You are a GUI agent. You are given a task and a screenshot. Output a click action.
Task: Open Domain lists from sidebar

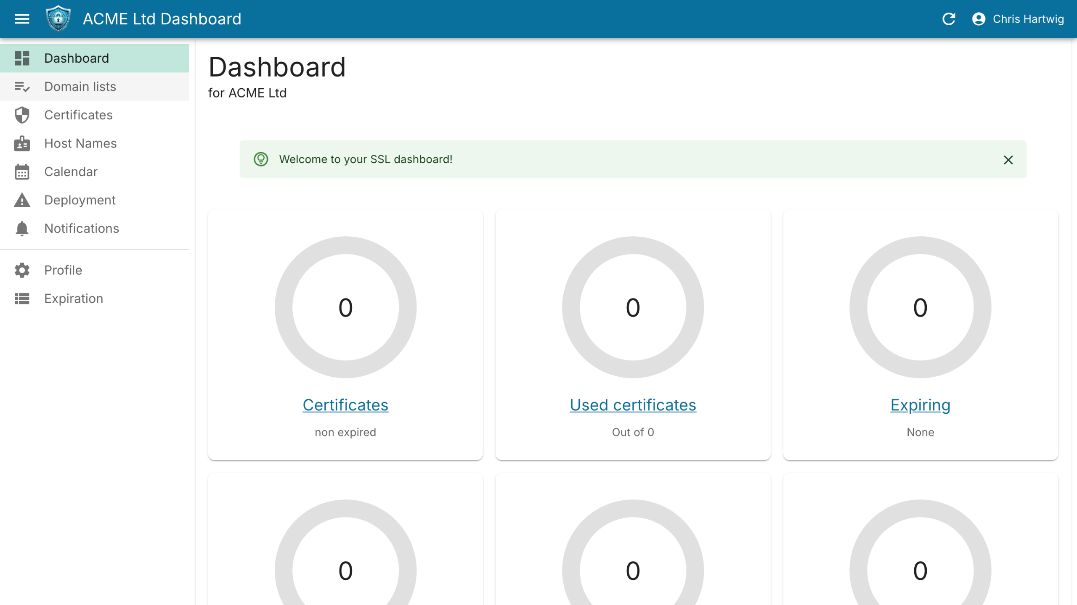click(x=80, y=87)
